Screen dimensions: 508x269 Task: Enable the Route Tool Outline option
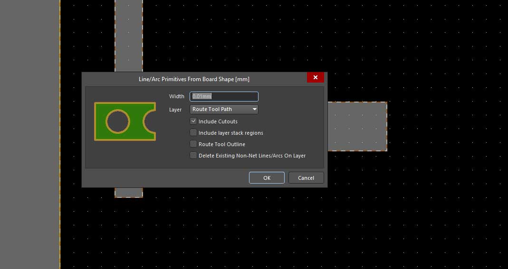(x=193, y=144)
